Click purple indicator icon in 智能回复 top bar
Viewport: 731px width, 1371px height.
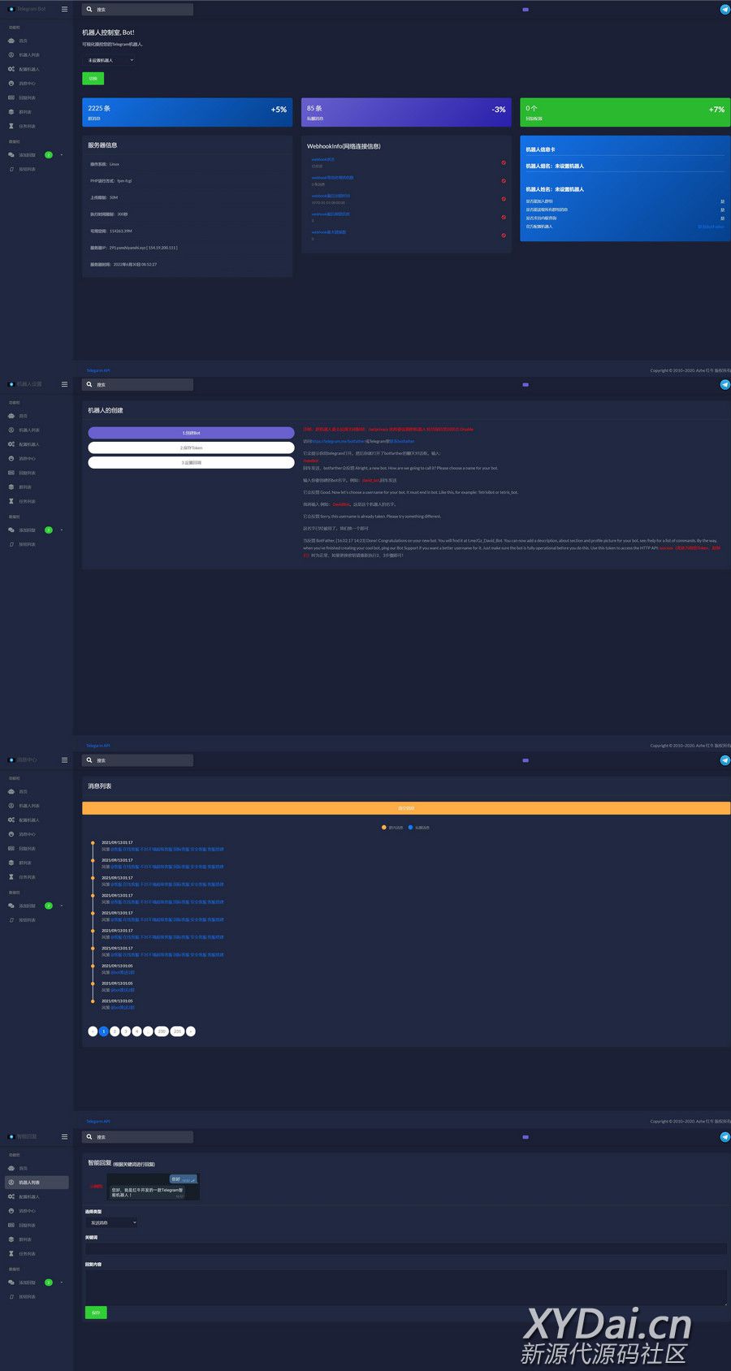(526, 1137)
